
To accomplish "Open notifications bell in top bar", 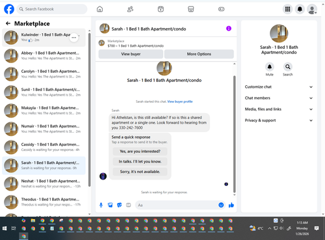I will click(x=300, y=9).
